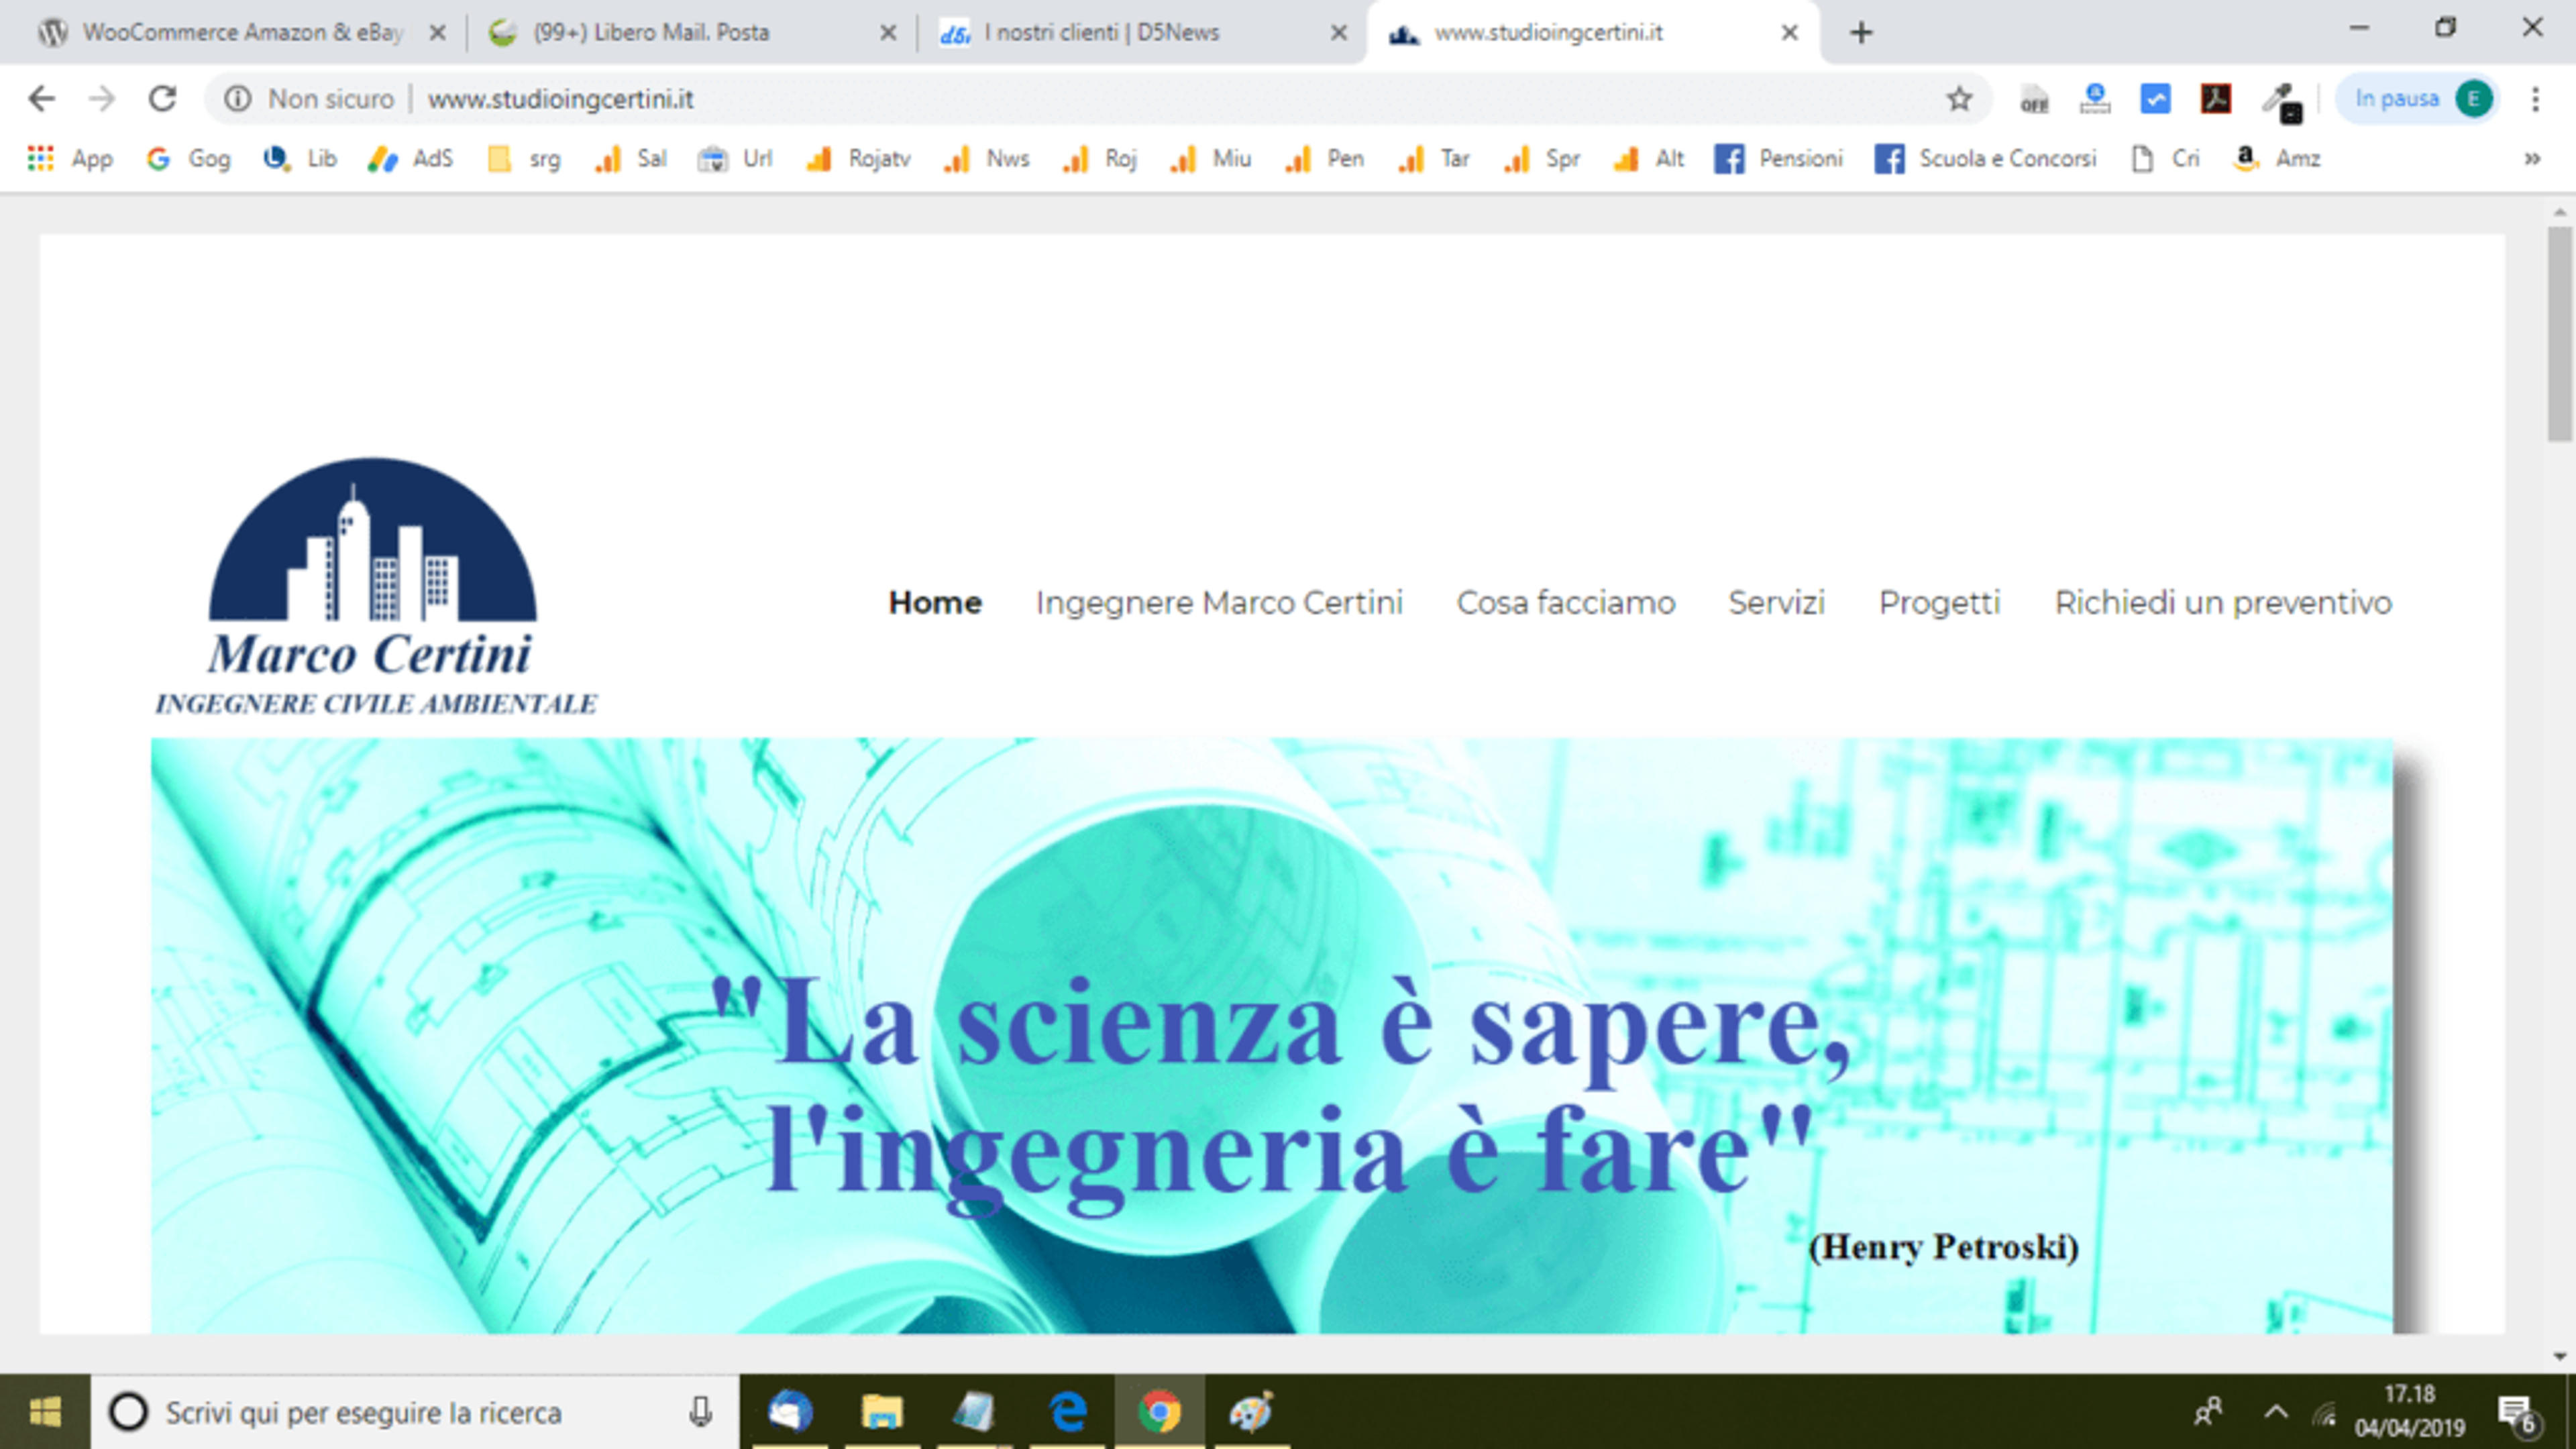Click the page vertical scrollbar thumb
Image resolution: width=2576 pixels, height=1449 pixels.
point(2560,334)
